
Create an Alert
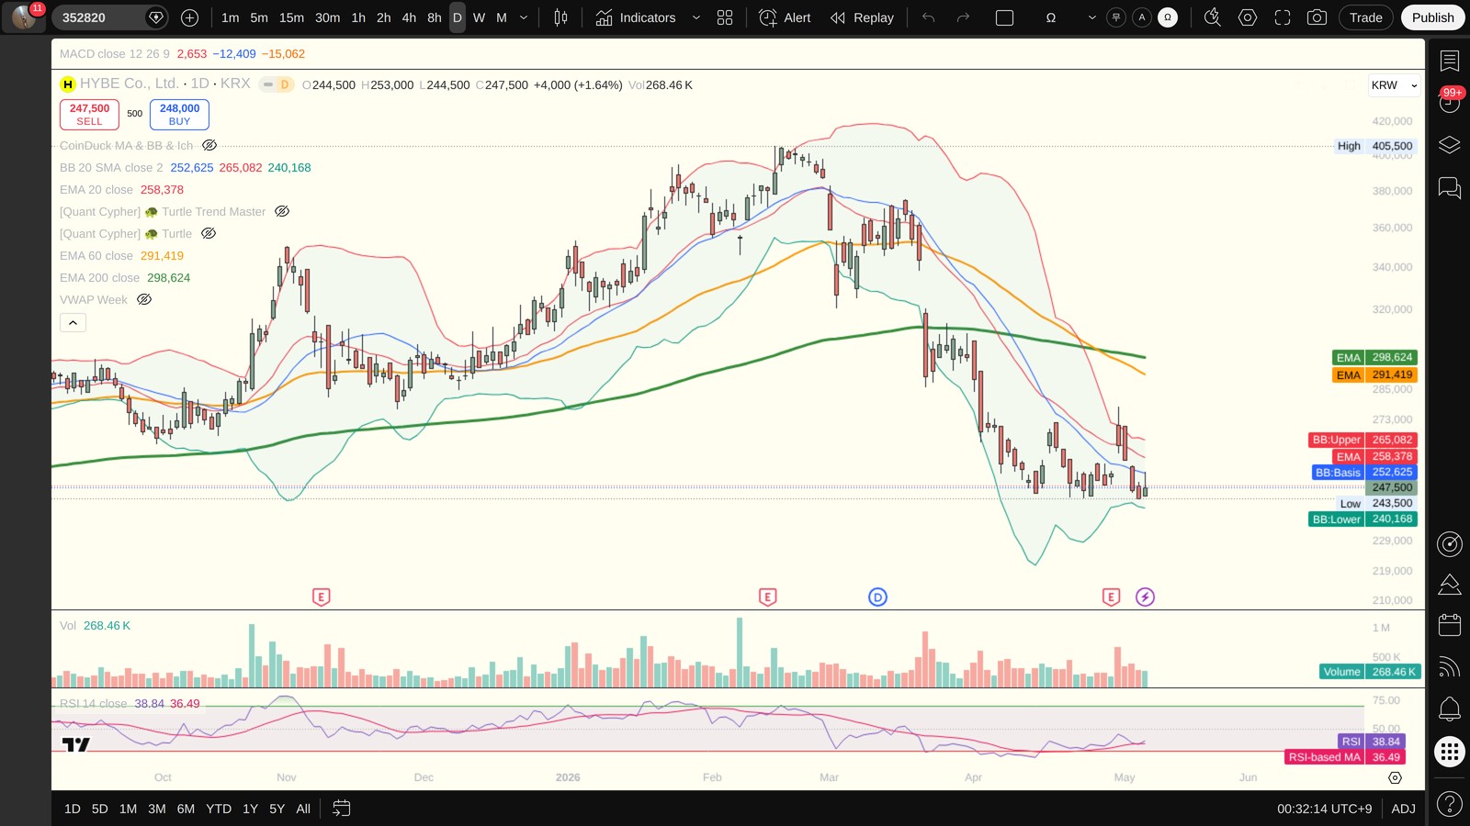(x=786, y=17)
